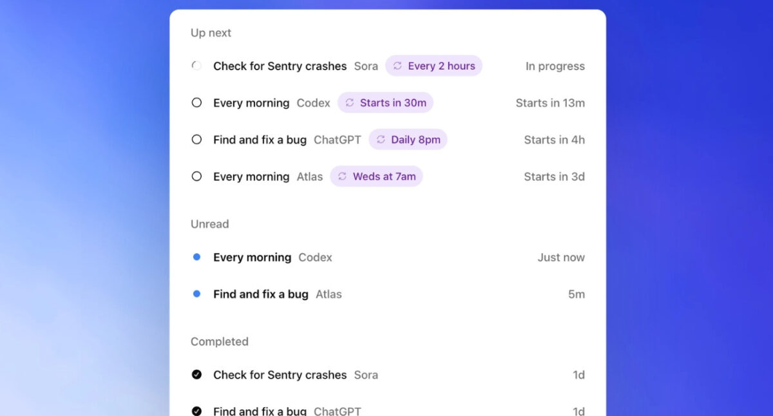Open the Daily 8pm schedule selector
Viewport: 773px width, 416px height.
tap(408, 139)
